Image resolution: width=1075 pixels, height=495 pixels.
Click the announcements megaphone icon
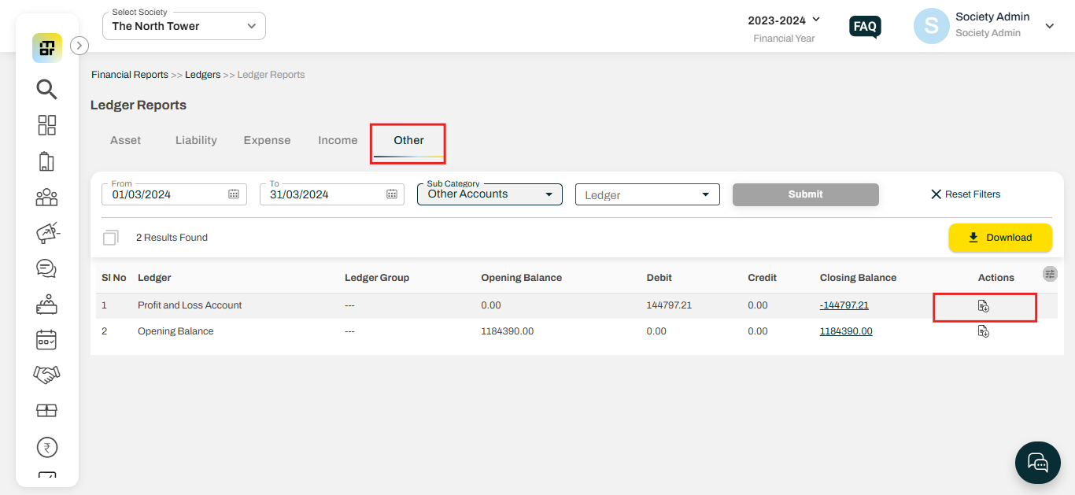tap(46, 233)
